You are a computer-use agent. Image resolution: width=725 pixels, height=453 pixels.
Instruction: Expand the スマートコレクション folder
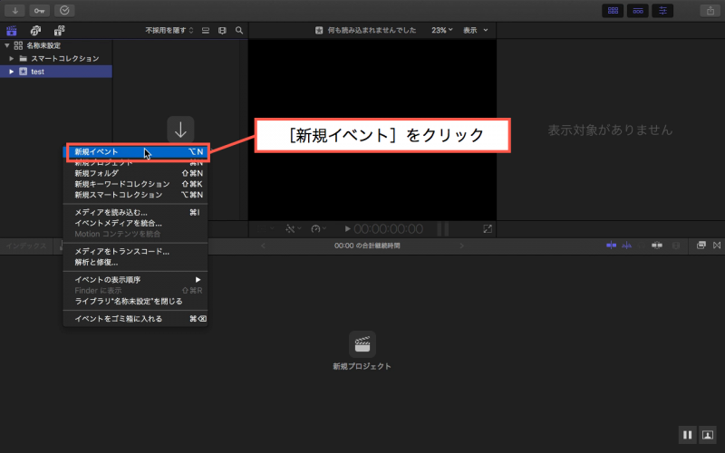pos(12,58)
